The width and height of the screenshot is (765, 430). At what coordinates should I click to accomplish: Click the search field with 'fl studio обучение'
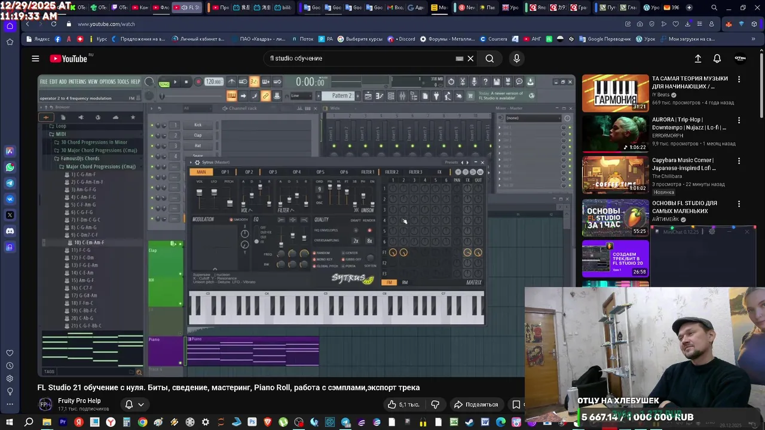(362, 59)
